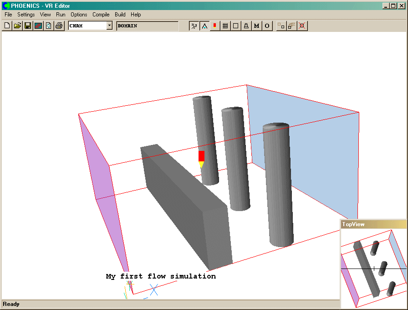The image size is (408, 310).
Task: Click the M toolbar button
Action: click(x=256, y=26)
